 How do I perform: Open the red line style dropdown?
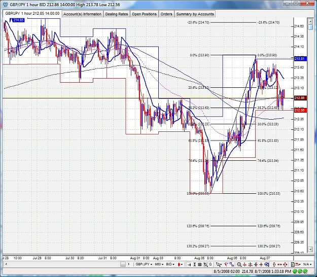(x=298, y=264)
